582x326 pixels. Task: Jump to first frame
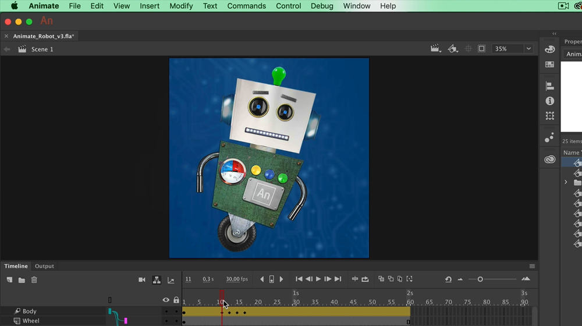[299, 279]
